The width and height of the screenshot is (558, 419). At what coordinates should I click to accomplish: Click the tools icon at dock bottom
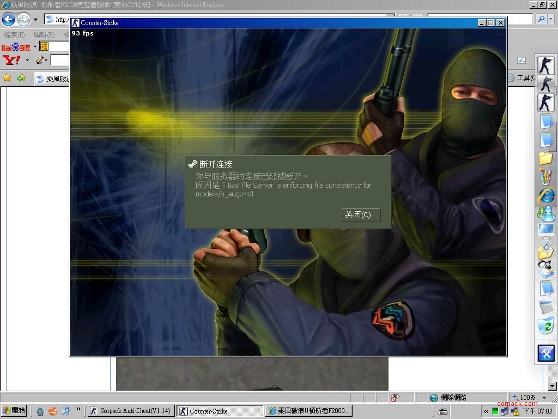546,354
